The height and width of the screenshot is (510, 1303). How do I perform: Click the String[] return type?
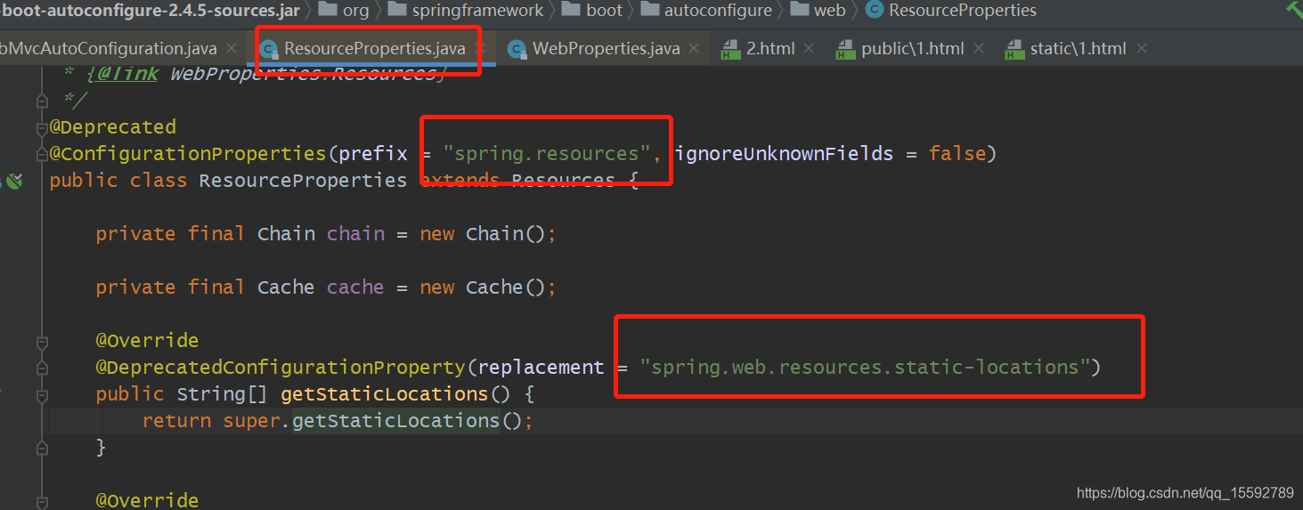[223, 394]
